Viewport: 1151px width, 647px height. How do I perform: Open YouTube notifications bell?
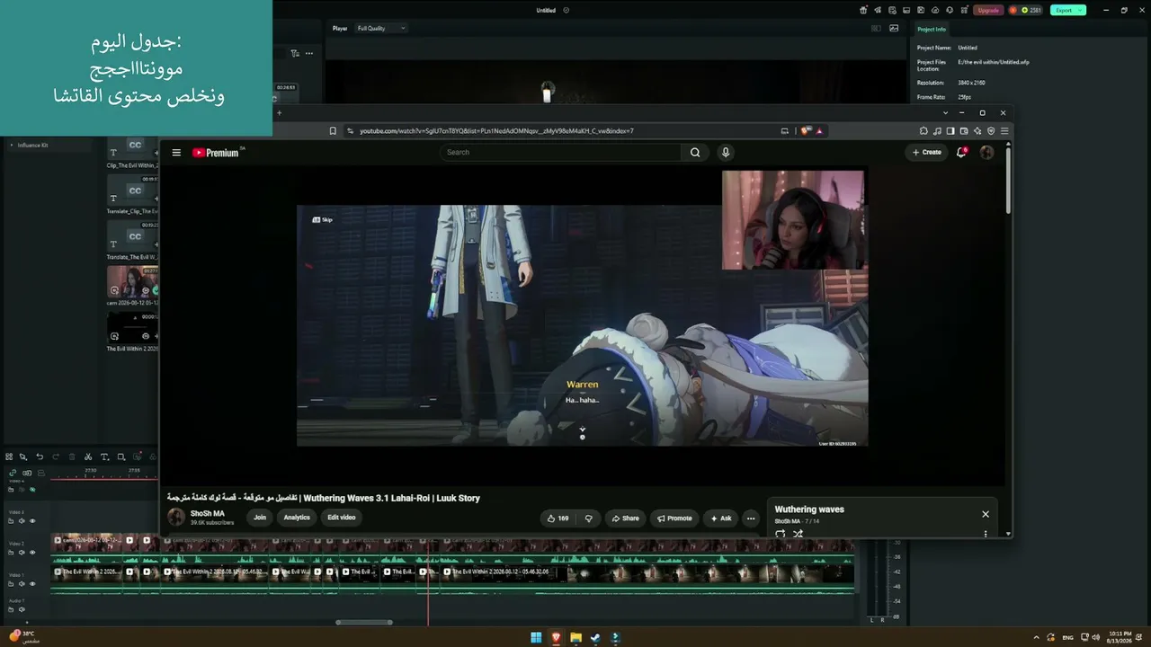[961, 153]
